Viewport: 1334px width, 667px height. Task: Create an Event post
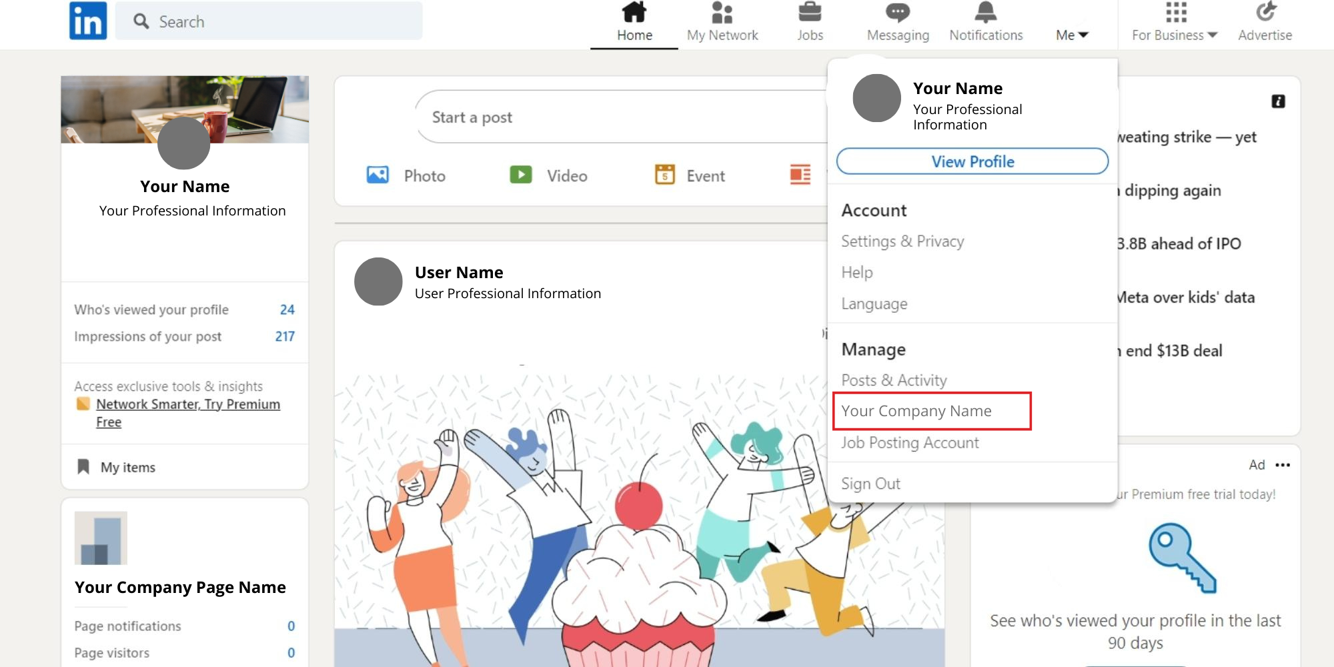point(689,175)
